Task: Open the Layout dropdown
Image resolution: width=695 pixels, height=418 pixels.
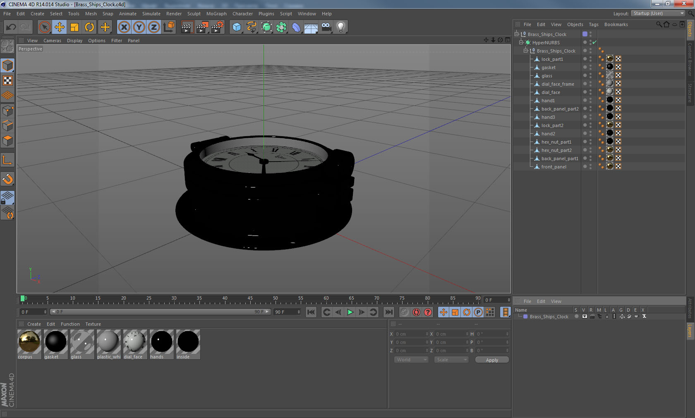Action: (x=658, y=13)
